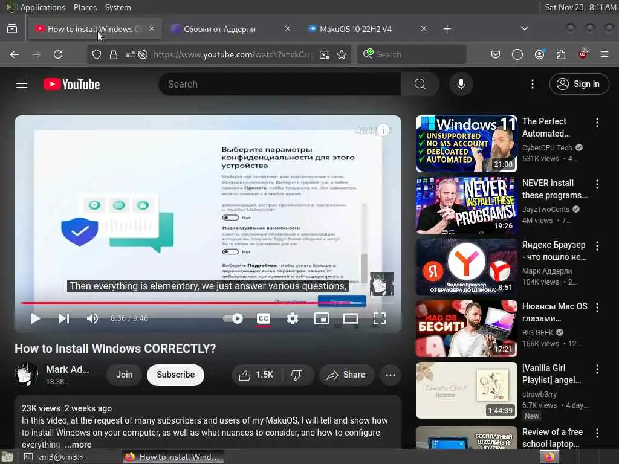Dislike the video
The height and width of the screenshot is (464, 619).
coord(297,375)
